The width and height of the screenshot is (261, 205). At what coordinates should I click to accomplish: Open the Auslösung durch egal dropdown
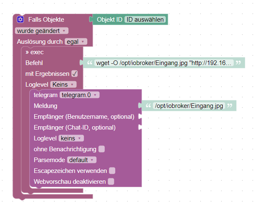pos(76,42)
